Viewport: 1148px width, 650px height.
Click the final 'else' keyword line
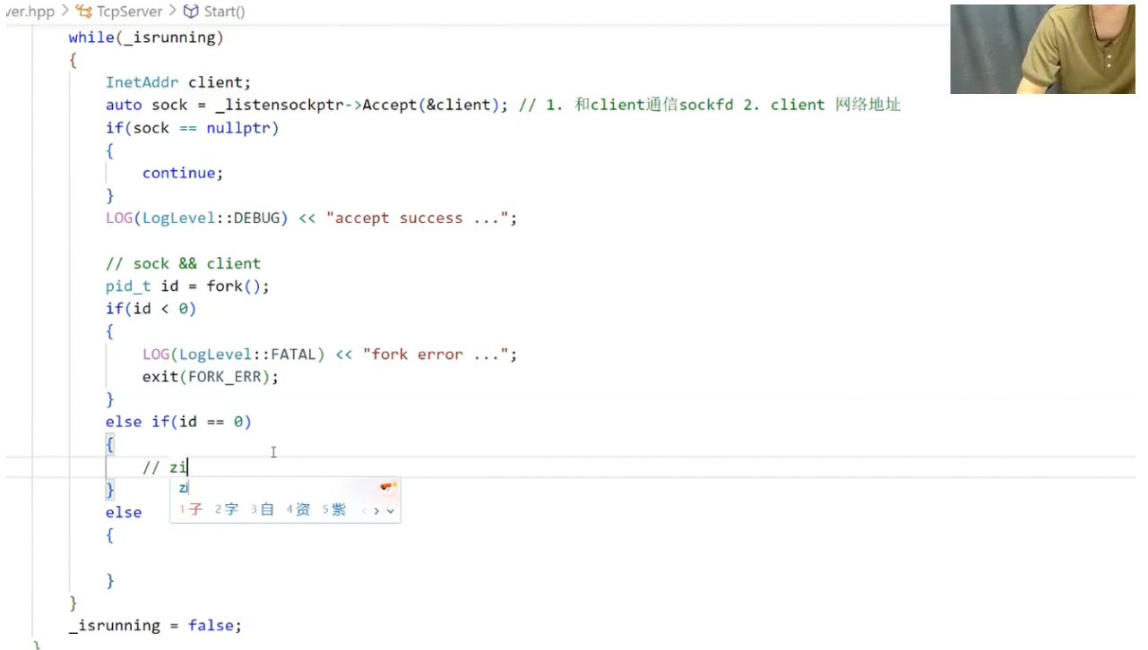point(124,512)
